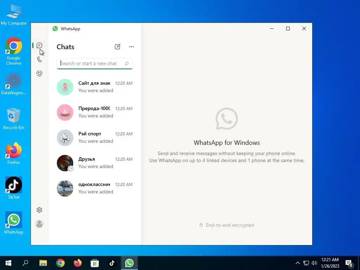Open Microsoft Store from taskbar

(95, 263)
